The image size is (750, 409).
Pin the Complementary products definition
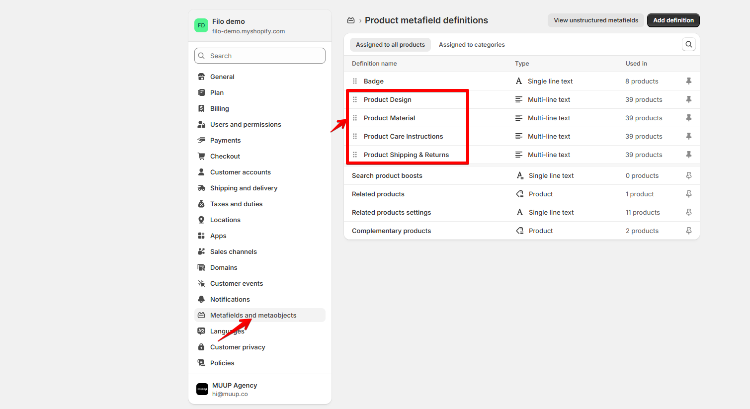click(x=688, y=231)
